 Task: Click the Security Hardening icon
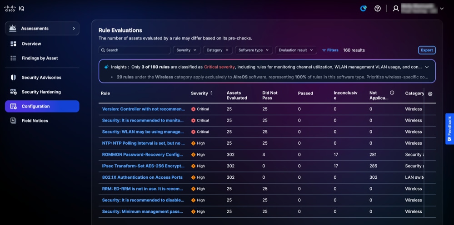[13, 92]
